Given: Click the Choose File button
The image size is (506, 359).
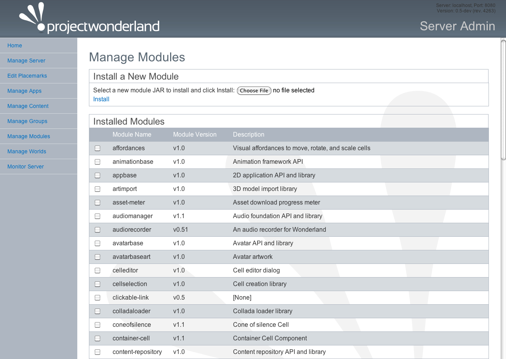Looking at the screenshot, I should point(254,90).
